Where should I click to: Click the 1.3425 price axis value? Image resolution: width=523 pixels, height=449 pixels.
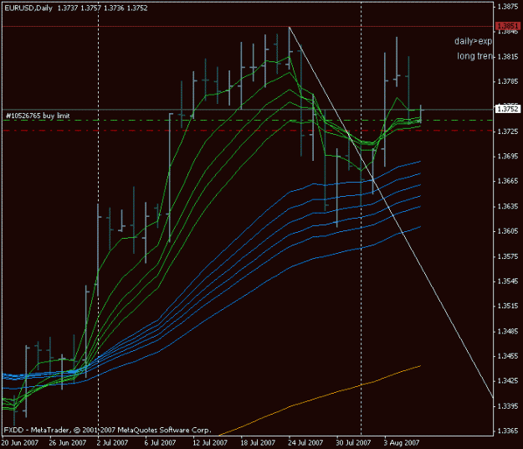(x=508, y=381)
